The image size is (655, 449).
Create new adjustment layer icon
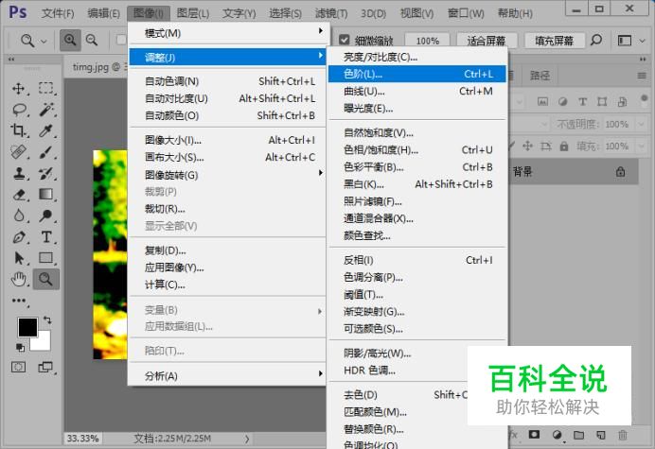(557, 435)
